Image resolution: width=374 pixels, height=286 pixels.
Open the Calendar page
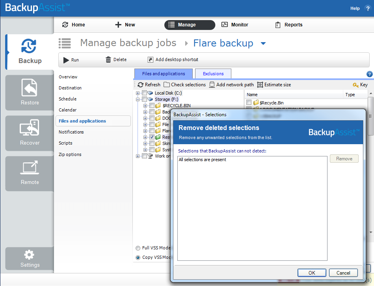pyautogui.click(x=67, y=110)
